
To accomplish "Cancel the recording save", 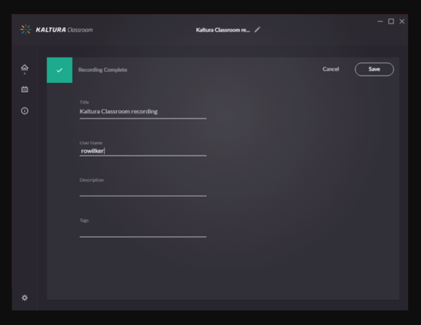I will tap(331, 69).
